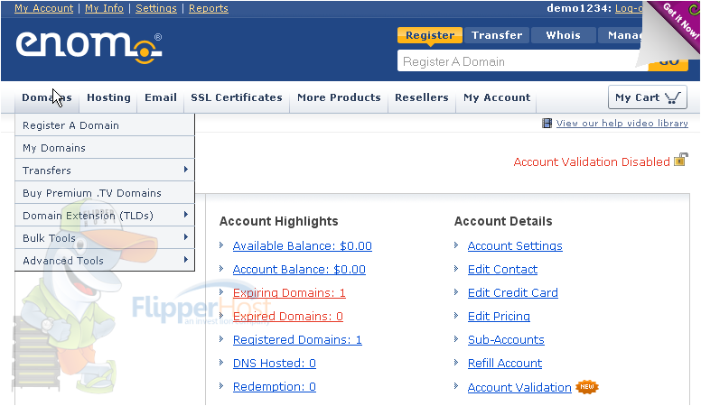The width and height of the screenshot is (701, 406).
Task: Click the My Cart button
Action: pos(648,97)
